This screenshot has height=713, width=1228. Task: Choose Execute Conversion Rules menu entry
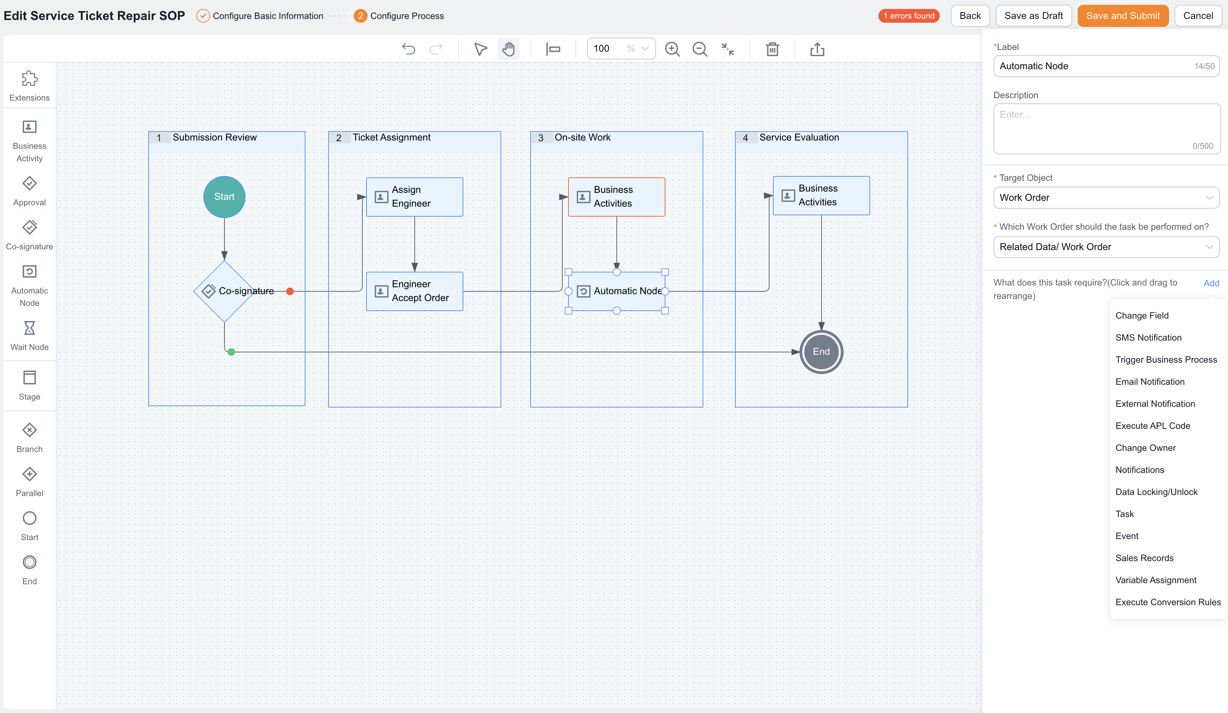[1168, 602]
